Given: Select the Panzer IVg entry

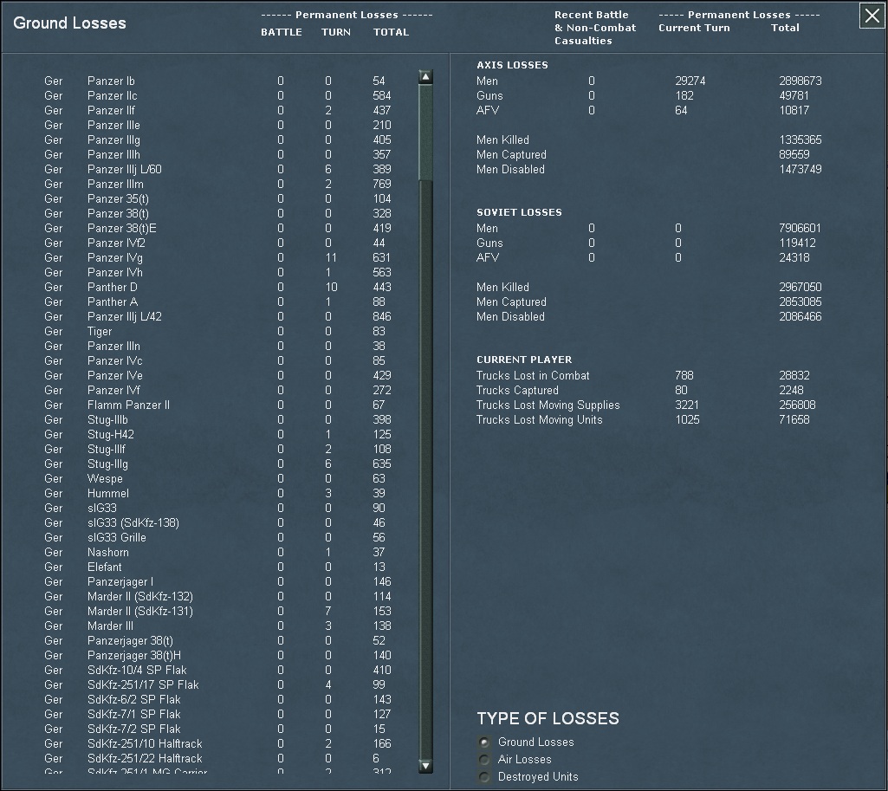Looking at the screenshot, I should [x=115, y=257].
